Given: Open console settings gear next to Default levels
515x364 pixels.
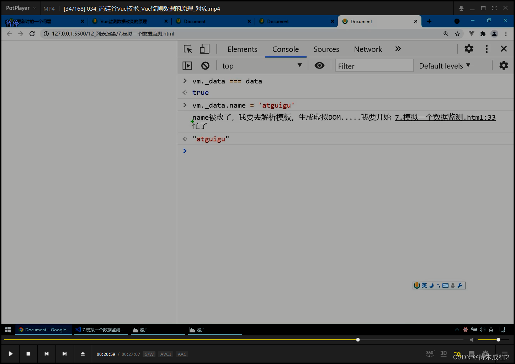Looking at the screenshot, I should 504,66.
